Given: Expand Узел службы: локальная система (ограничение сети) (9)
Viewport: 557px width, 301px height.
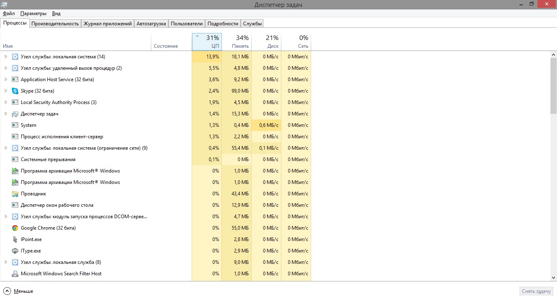Looking at the screenshot, I should coord(6,148).
